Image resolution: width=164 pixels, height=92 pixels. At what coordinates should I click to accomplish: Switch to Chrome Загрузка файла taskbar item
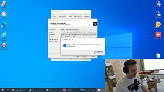[x=19, y=90]
